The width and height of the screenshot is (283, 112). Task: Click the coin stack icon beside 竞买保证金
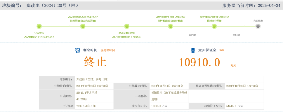[193, 51]
